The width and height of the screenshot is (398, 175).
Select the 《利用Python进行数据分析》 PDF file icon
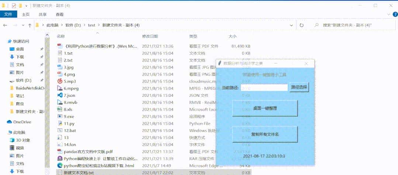click(60, 46)
